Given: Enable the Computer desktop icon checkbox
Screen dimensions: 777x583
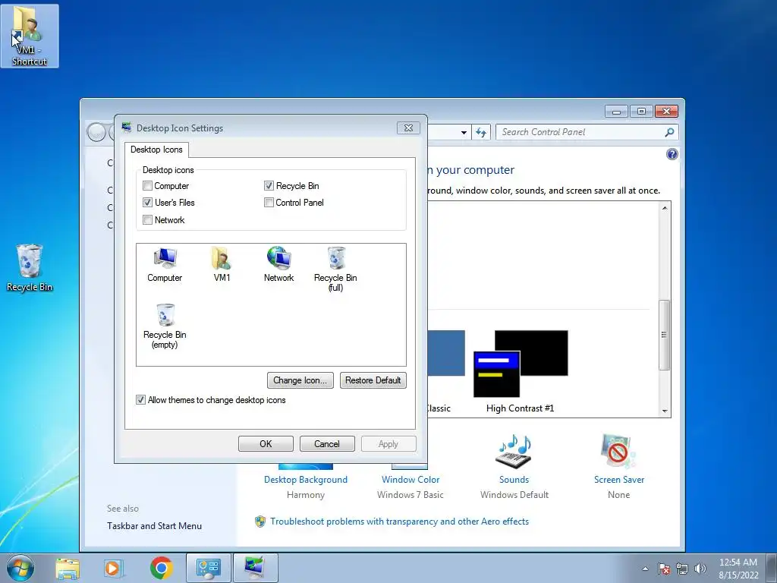Looking at the screenshot, I should tap(147, 186).
